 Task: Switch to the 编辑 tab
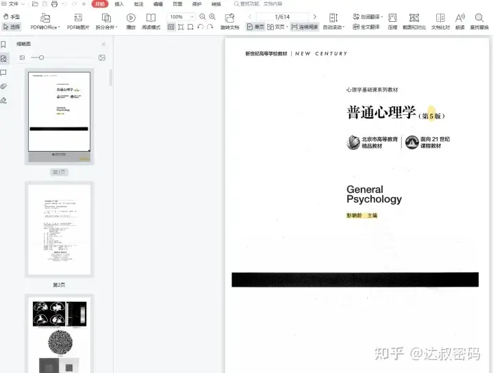point(158,4)
